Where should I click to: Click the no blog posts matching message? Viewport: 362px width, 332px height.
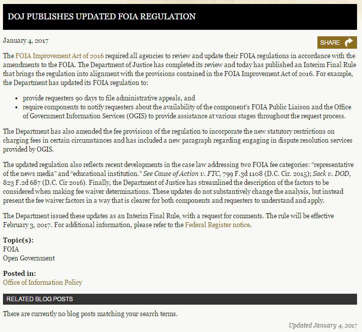[90, 314]
